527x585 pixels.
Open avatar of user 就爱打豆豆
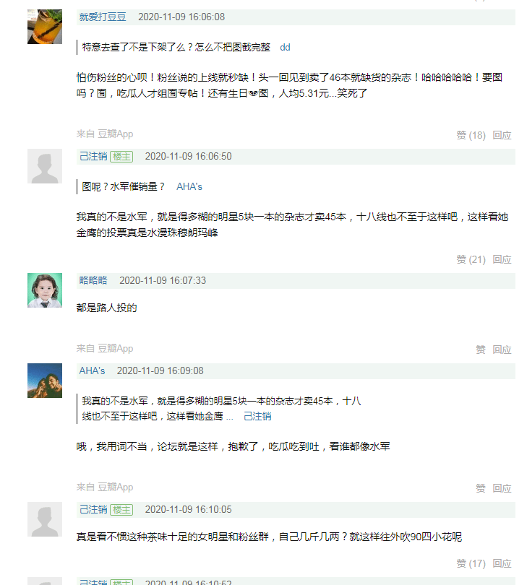click(x=45, y=27)
